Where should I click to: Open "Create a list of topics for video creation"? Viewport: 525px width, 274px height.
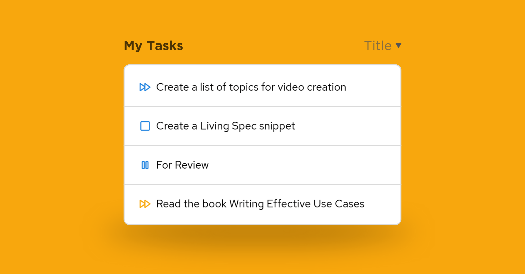251,87
